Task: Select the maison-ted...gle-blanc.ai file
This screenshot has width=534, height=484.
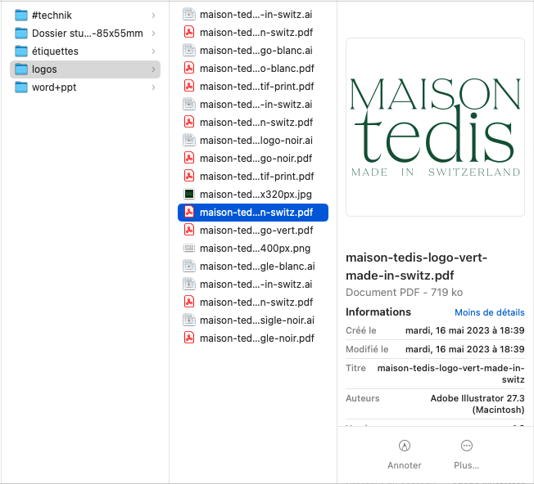Action: 253,267
